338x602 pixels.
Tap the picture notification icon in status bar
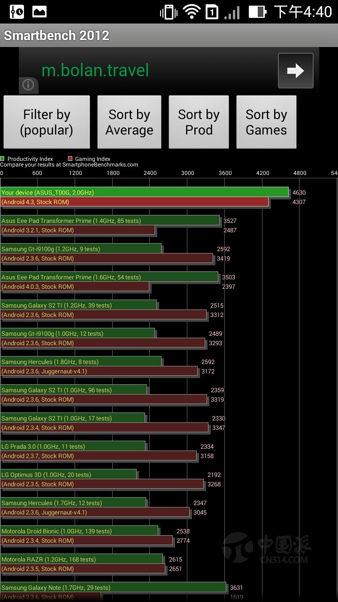pyautogui.click(x=39, y=12)
